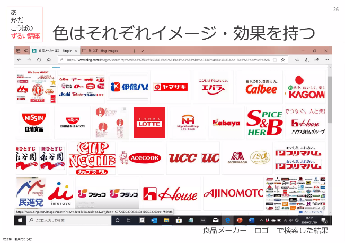The height and width of the screenshot is (243, 345).
Task: Click the Edge icon on taskbar
Action: 227,220
